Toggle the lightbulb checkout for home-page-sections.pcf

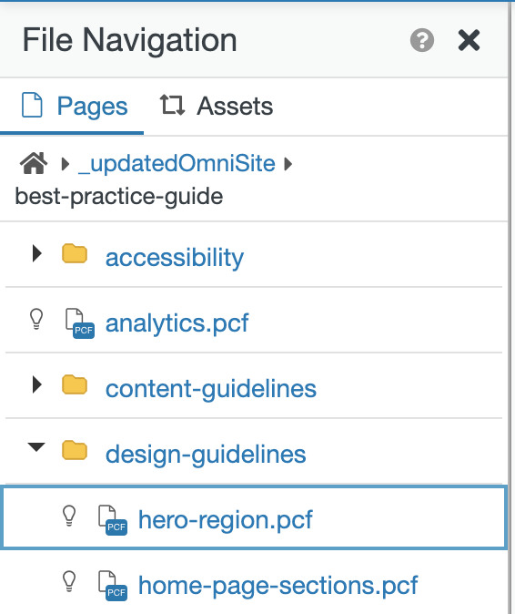click(69, 581)
